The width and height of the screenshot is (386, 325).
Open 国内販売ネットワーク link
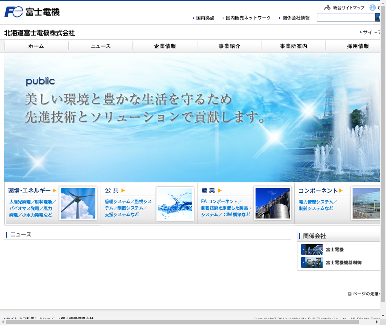click(x=248, y=18)
